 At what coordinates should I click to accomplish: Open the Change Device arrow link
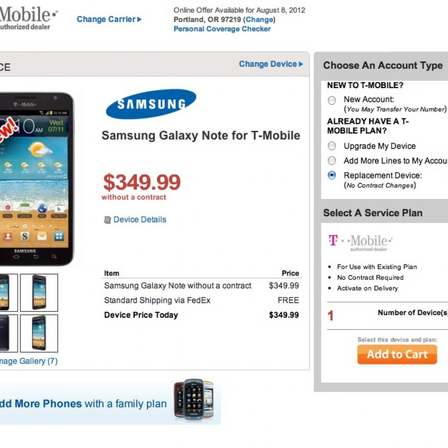click(x=271, y=64)
